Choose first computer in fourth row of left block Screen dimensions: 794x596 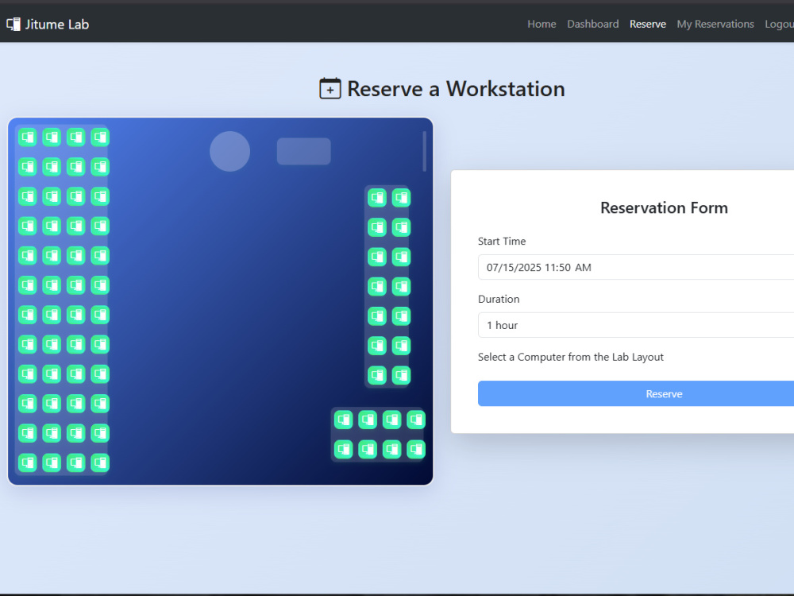(27, 226)
